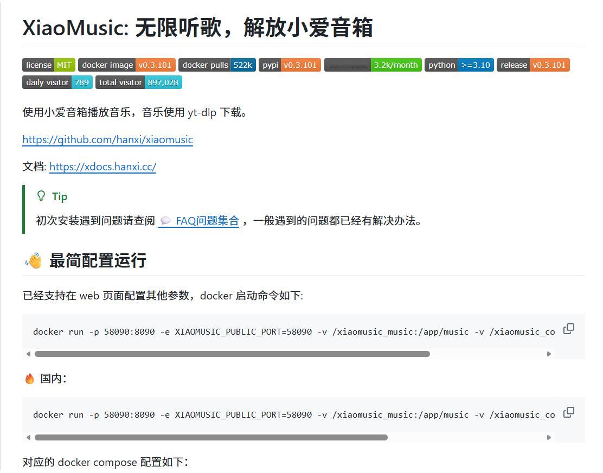Click the daily visitor 789 badge
This screenshot has height=473, width=603.
pyautogui.click(x=57, y=82)
